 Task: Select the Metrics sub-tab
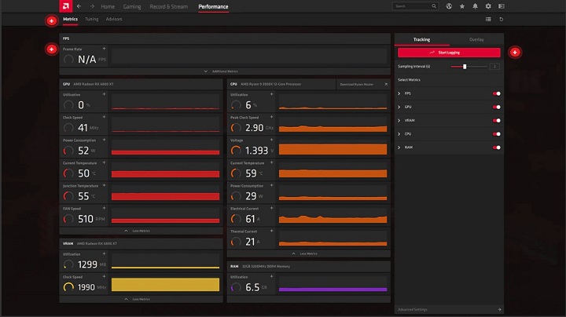70,19
